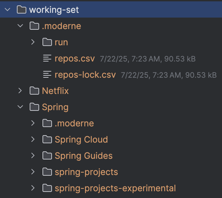Click the working-set folder icon
This screenshot has height=198, width=222.
tap(22, 10)
